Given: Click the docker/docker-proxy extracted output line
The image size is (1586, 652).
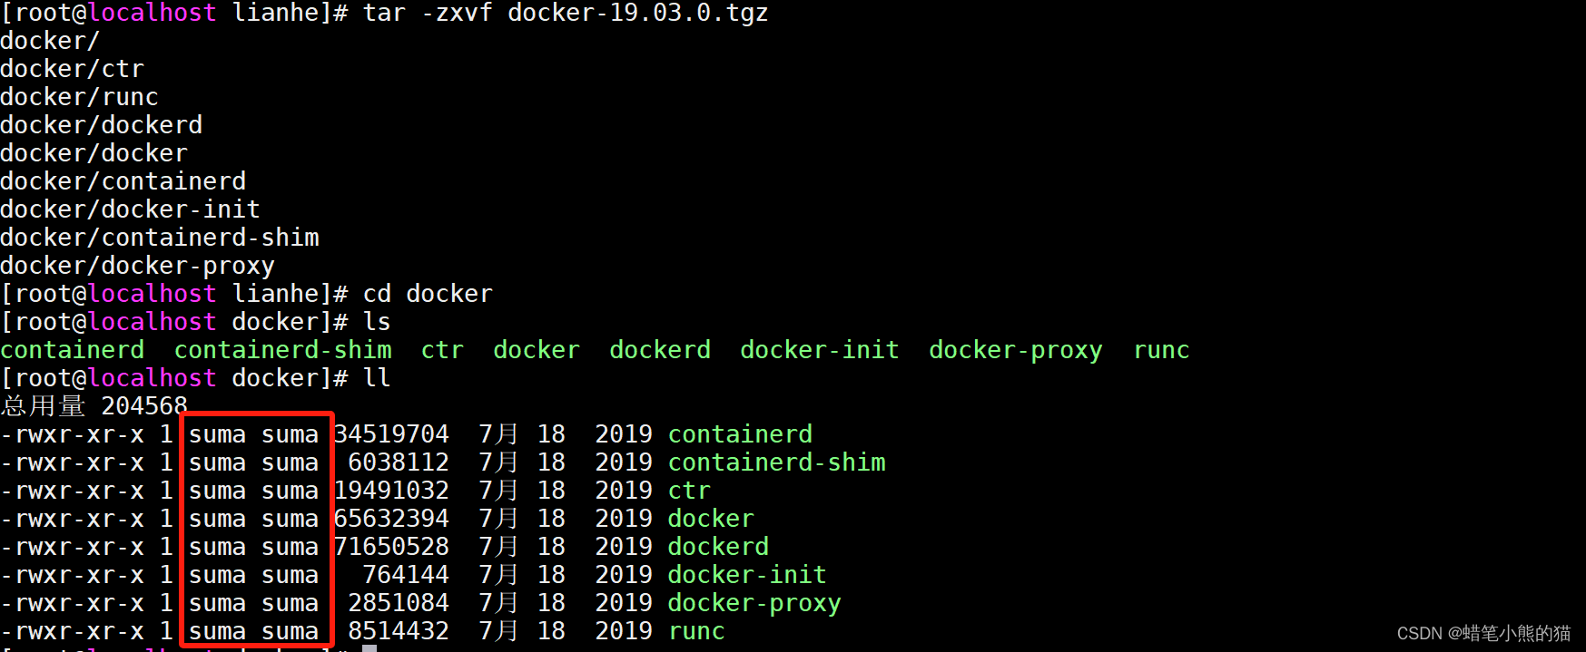Looking at the screenshot, I should click(x=137, y=266).
